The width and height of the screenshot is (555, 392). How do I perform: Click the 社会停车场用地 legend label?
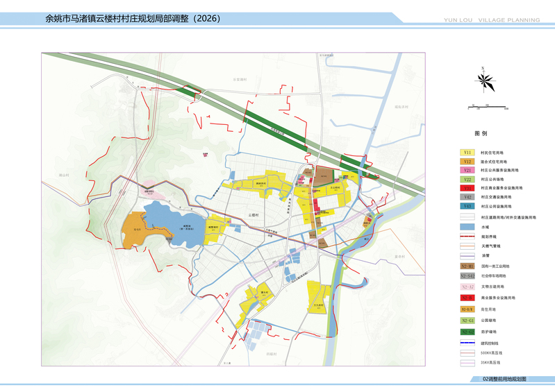[x=493, y=275]
